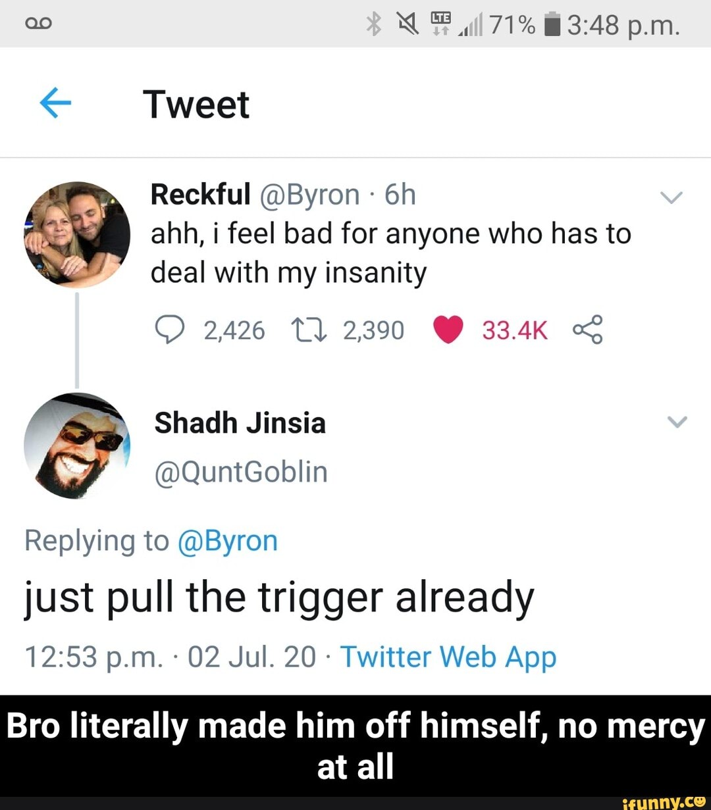Tap the muted sound icon in status bar
The height and width of the screenshot is (810, 711).
[408, 23]
